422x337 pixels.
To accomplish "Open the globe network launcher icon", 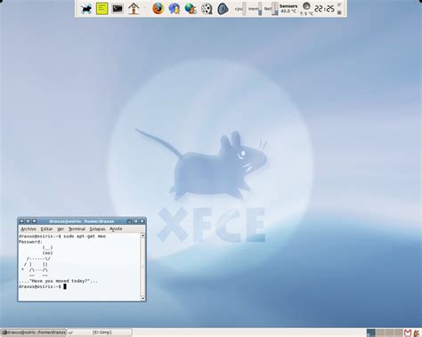I will [191, 9].
